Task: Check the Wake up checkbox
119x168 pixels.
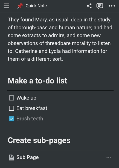Action: point(11,98)
